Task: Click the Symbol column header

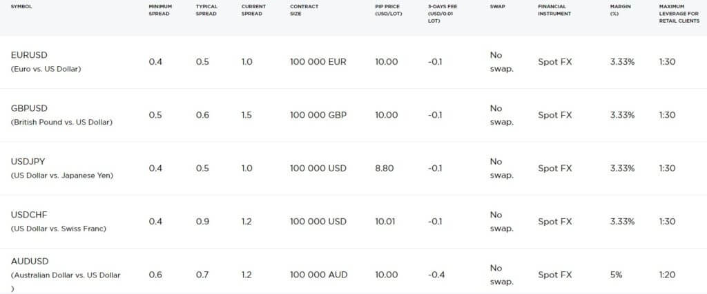Action: pyautogui.click(x=21, y=7)
